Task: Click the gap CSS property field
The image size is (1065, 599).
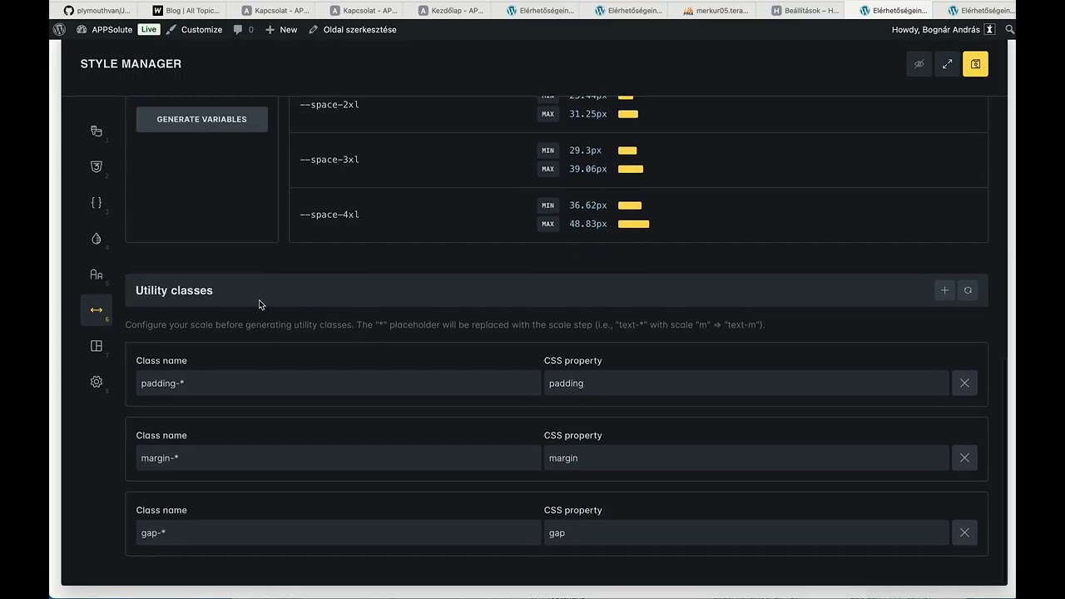Action: point(746,533)
